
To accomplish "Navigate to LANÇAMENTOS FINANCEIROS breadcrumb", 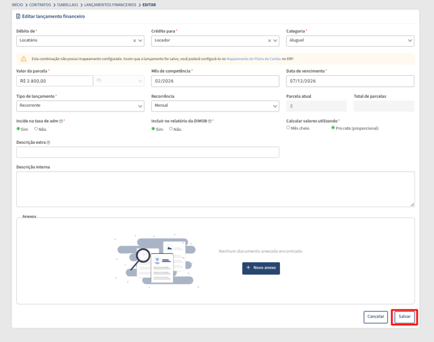I will [110, 5].
